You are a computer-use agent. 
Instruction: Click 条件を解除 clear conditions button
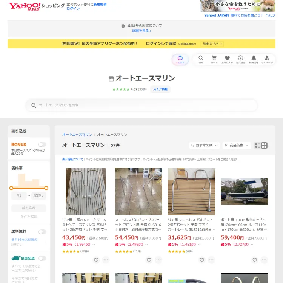point(29,217)
